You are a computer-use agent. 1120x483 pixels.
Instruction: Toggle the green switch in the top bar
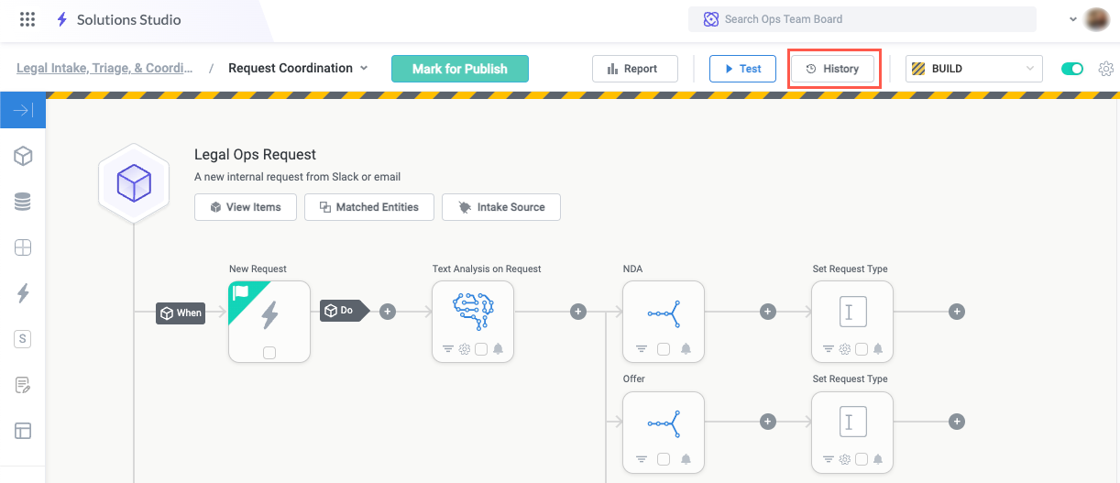coord(1072,69)
